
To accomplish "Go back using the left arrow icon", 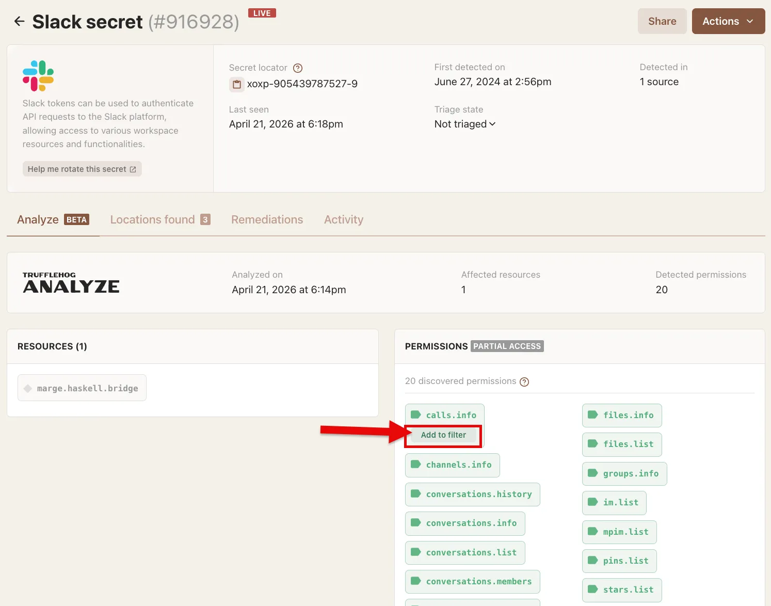I will (x=19, y=21).
